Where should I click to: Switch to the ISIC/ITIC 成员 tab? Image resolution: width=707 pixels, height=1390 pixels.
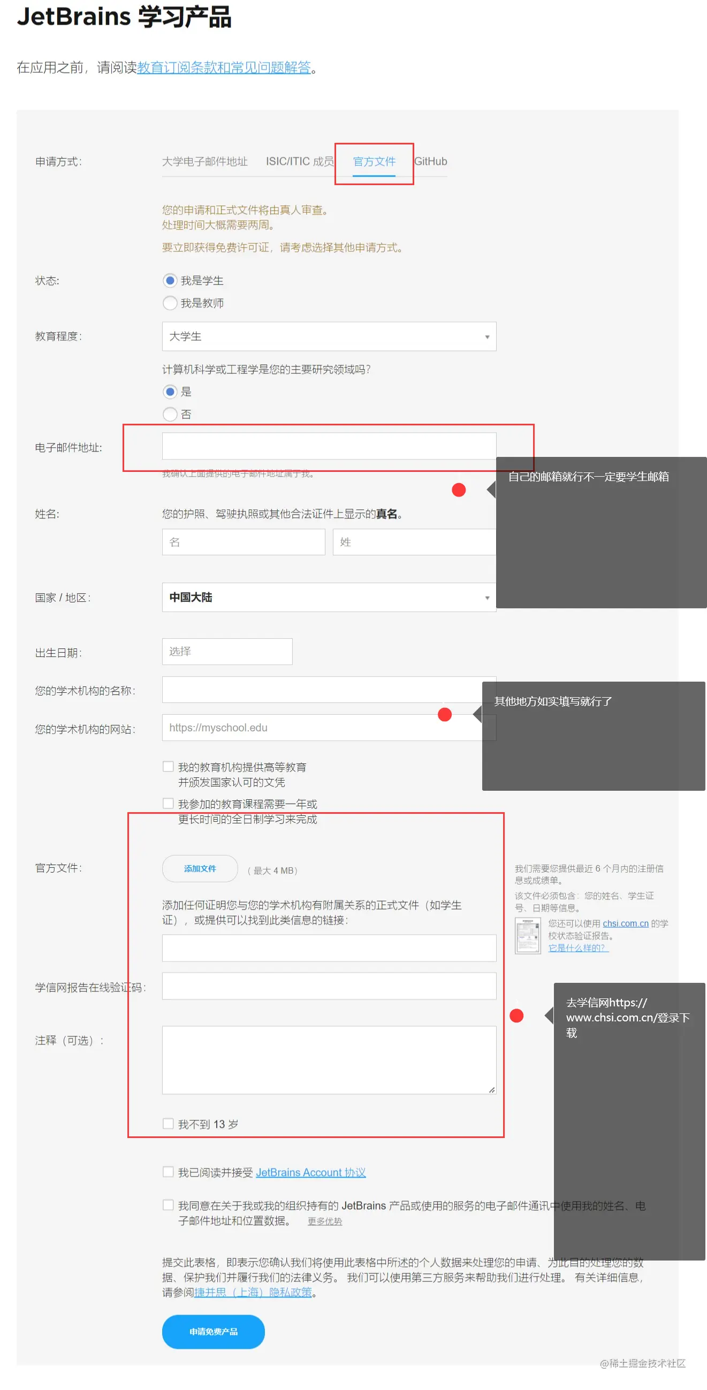[x=300, y=162]
